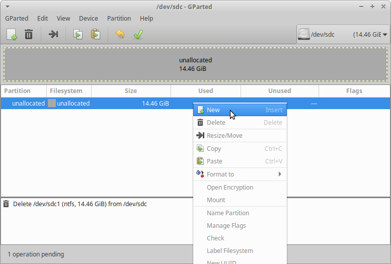Open the /dev/sdc device selector dropdown

tap(343, 35)
